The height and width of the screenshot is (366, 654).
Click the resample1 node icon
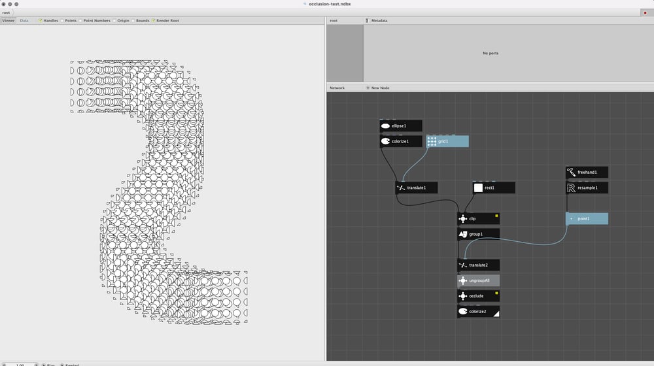click(571, 188)
